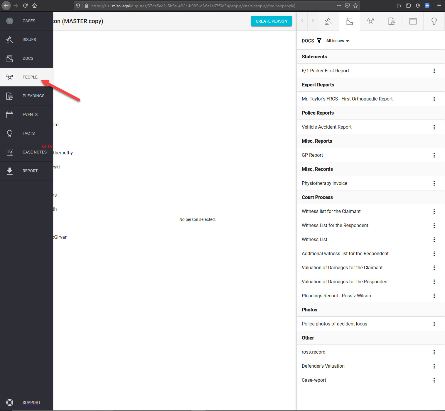Click the browser bookmark star icon

click(x=355, y=6)
